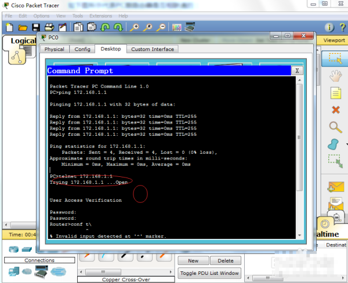Click the Redo green arrow icon
This screenshot has height=283, width=348.
click(118, 27)
